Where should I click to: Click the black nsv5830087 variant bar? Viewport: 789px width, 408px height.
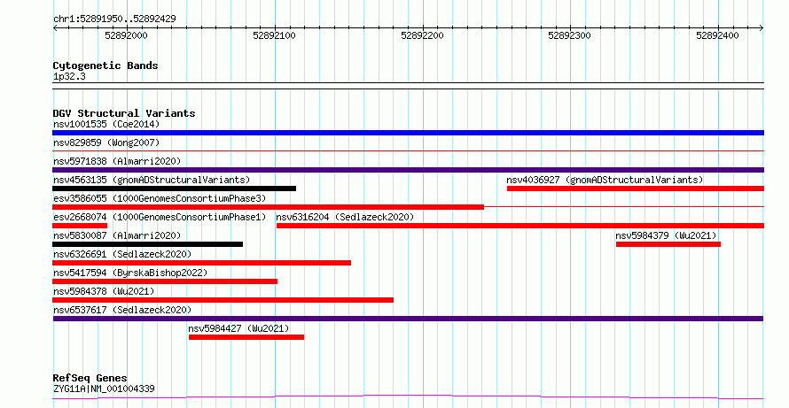coord(147,244)
